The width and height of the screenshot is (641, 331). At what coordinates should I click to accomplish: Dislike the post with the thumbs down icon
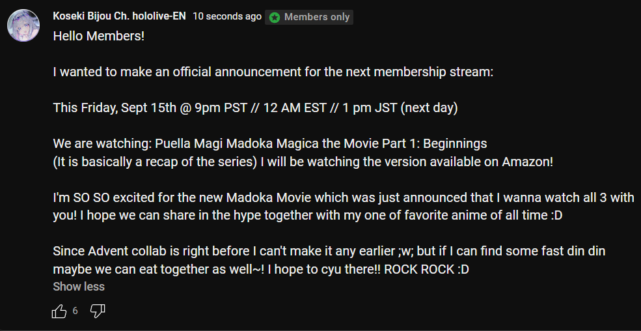click(98, 311)
